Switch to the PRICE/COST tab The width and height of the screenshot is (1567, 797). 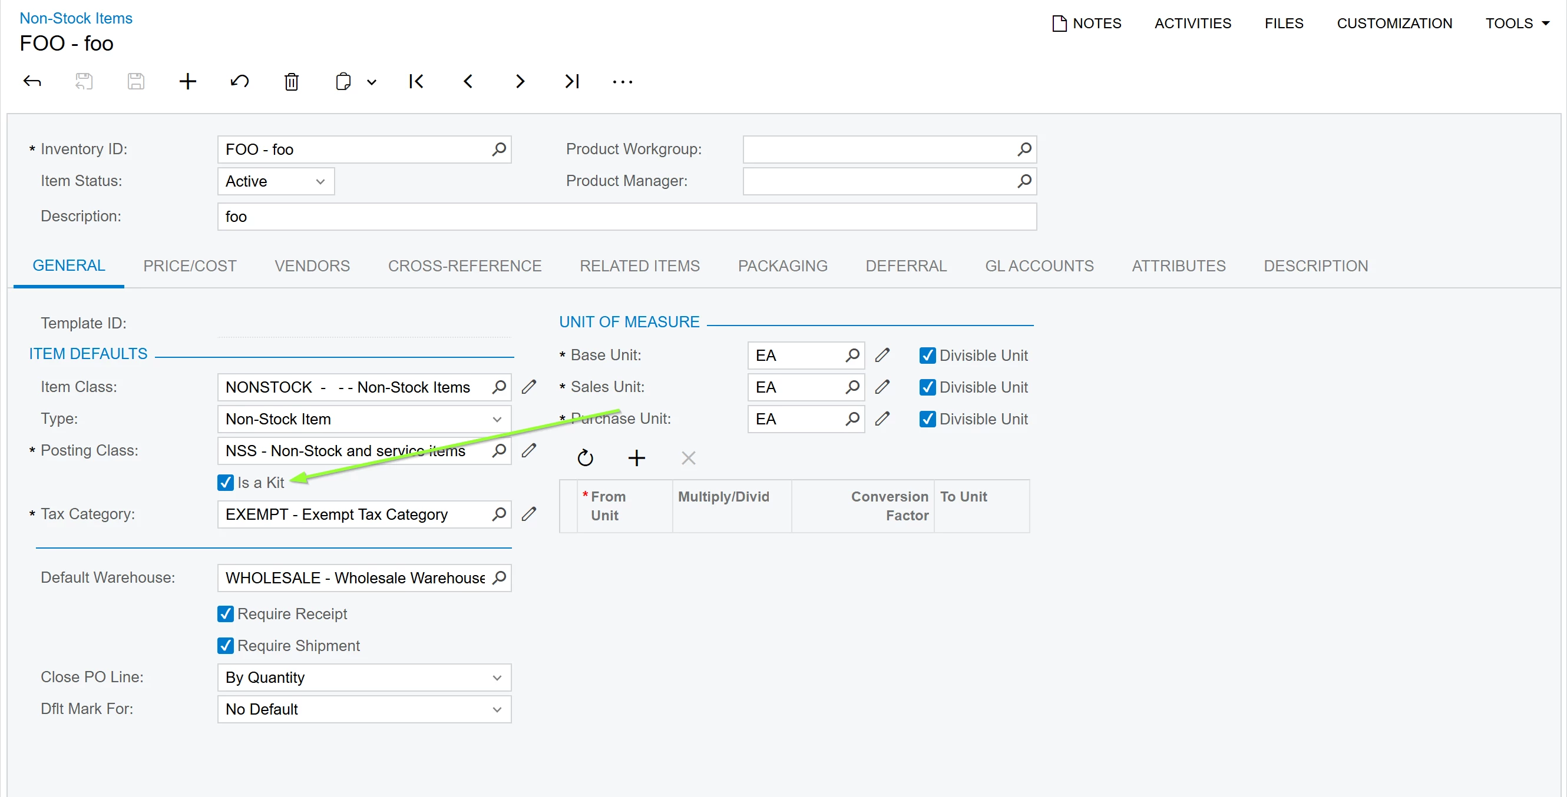point(190,266)
